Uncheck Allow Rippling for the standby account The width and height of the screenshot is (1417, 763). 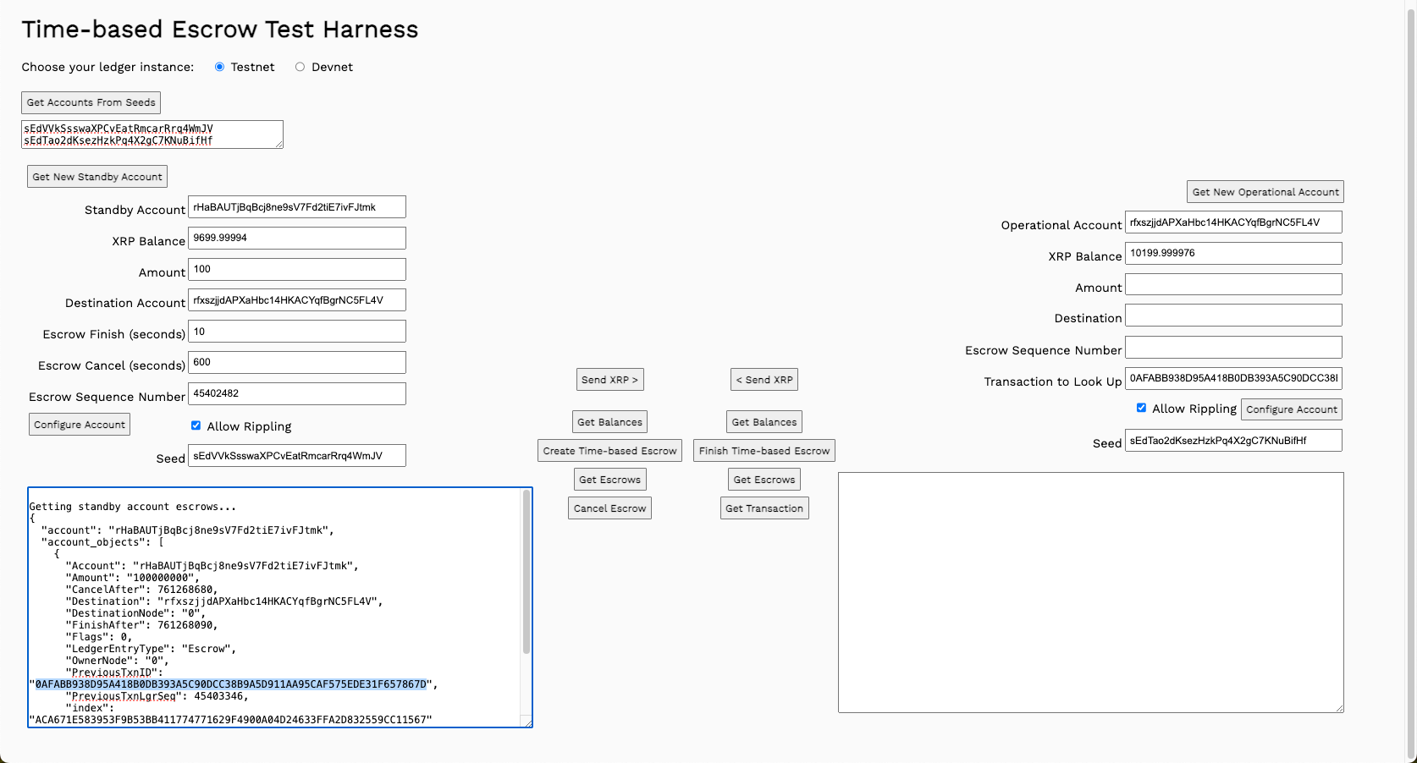coord(196,425)
